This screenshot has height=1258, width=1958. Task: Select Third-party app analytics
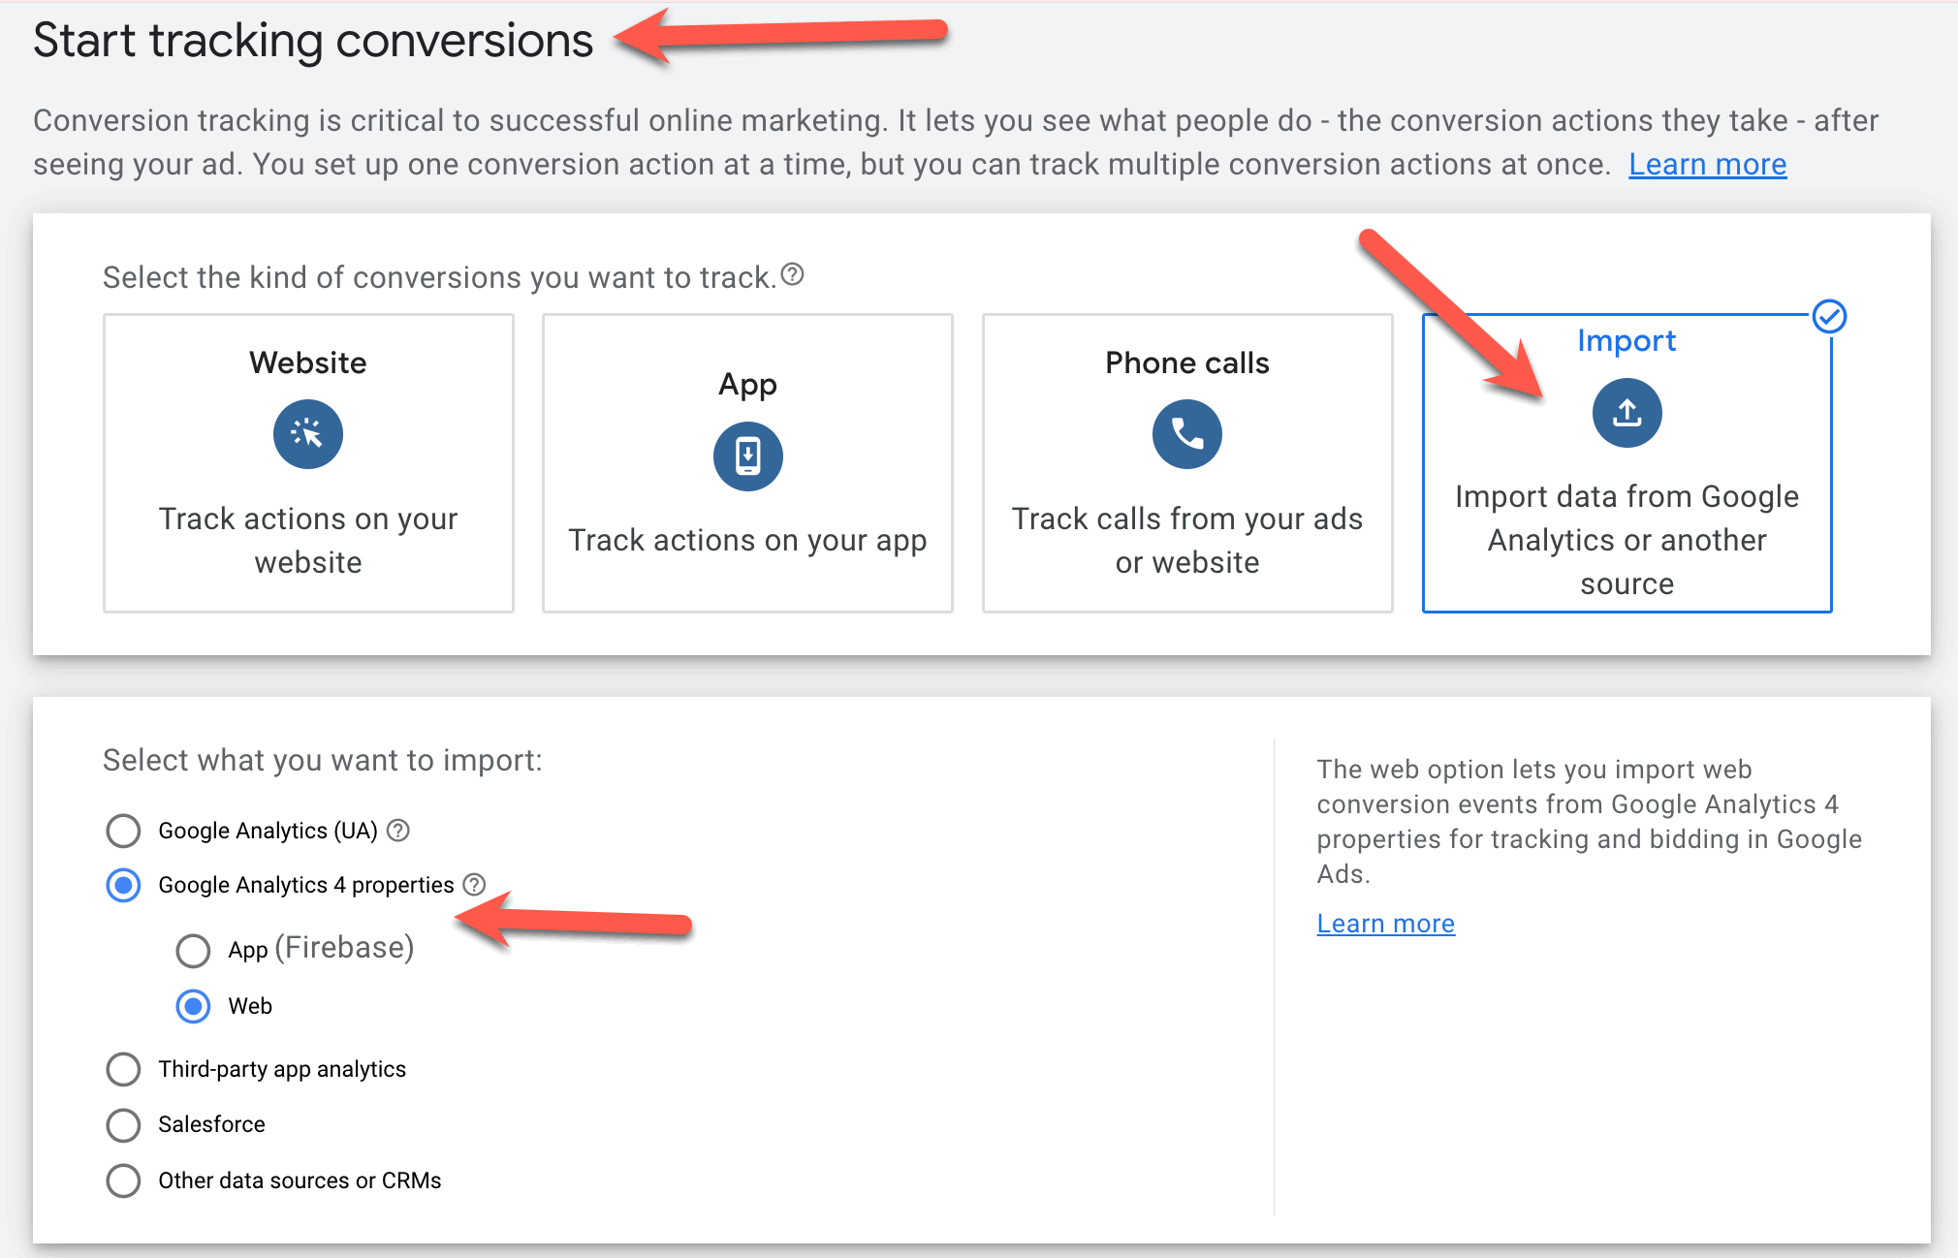pyautogui.click(x=123, y=1069)
